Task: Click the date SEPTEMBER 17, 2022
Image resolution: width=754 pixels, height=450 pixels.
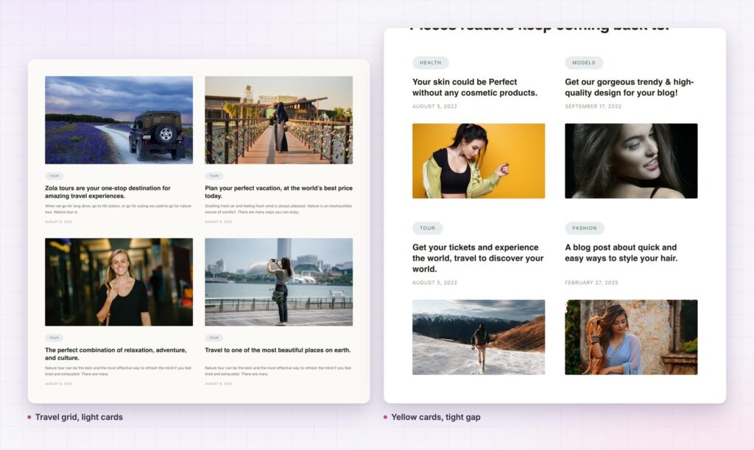Action: (x=593, y=106)
